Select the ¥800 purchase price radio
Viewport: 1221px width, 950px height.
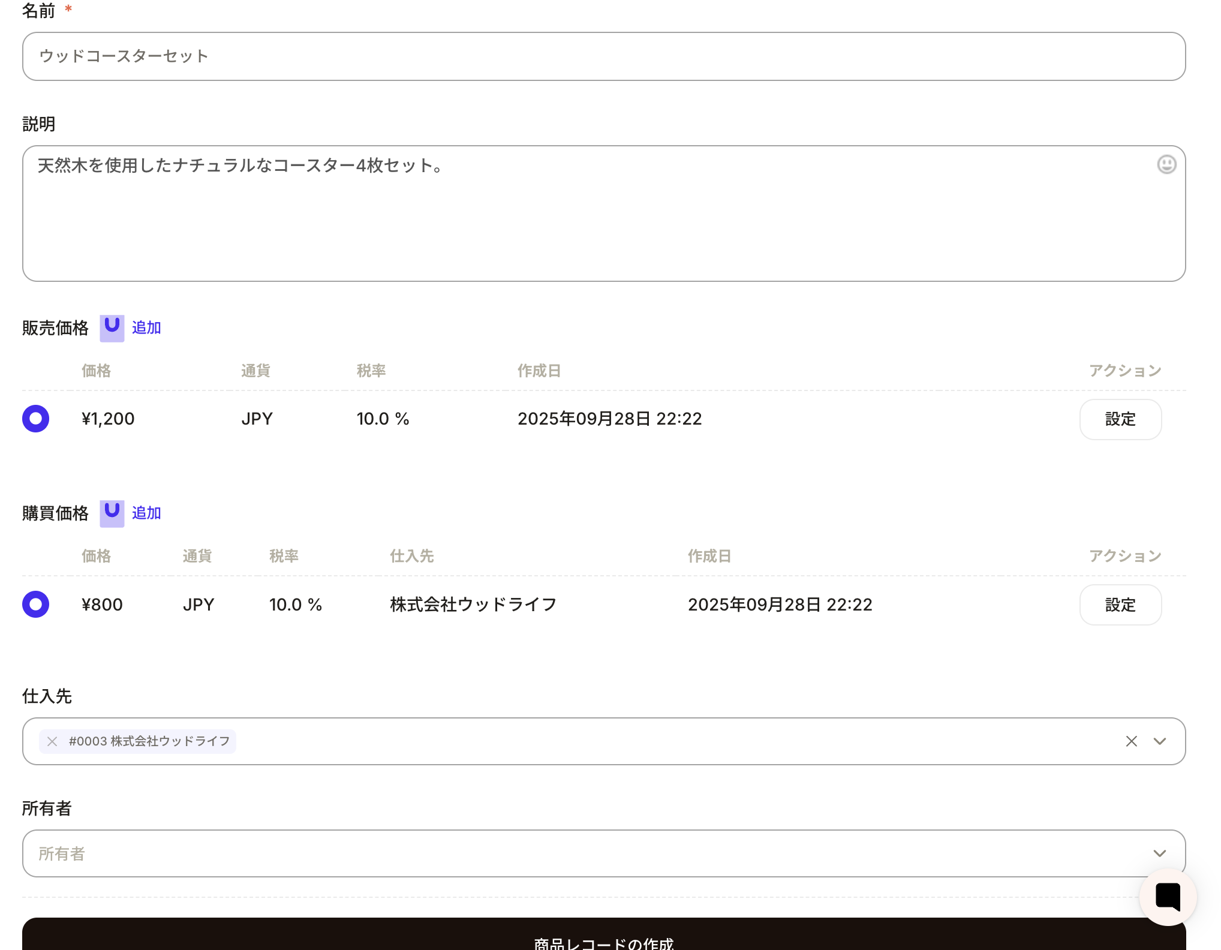36,604
